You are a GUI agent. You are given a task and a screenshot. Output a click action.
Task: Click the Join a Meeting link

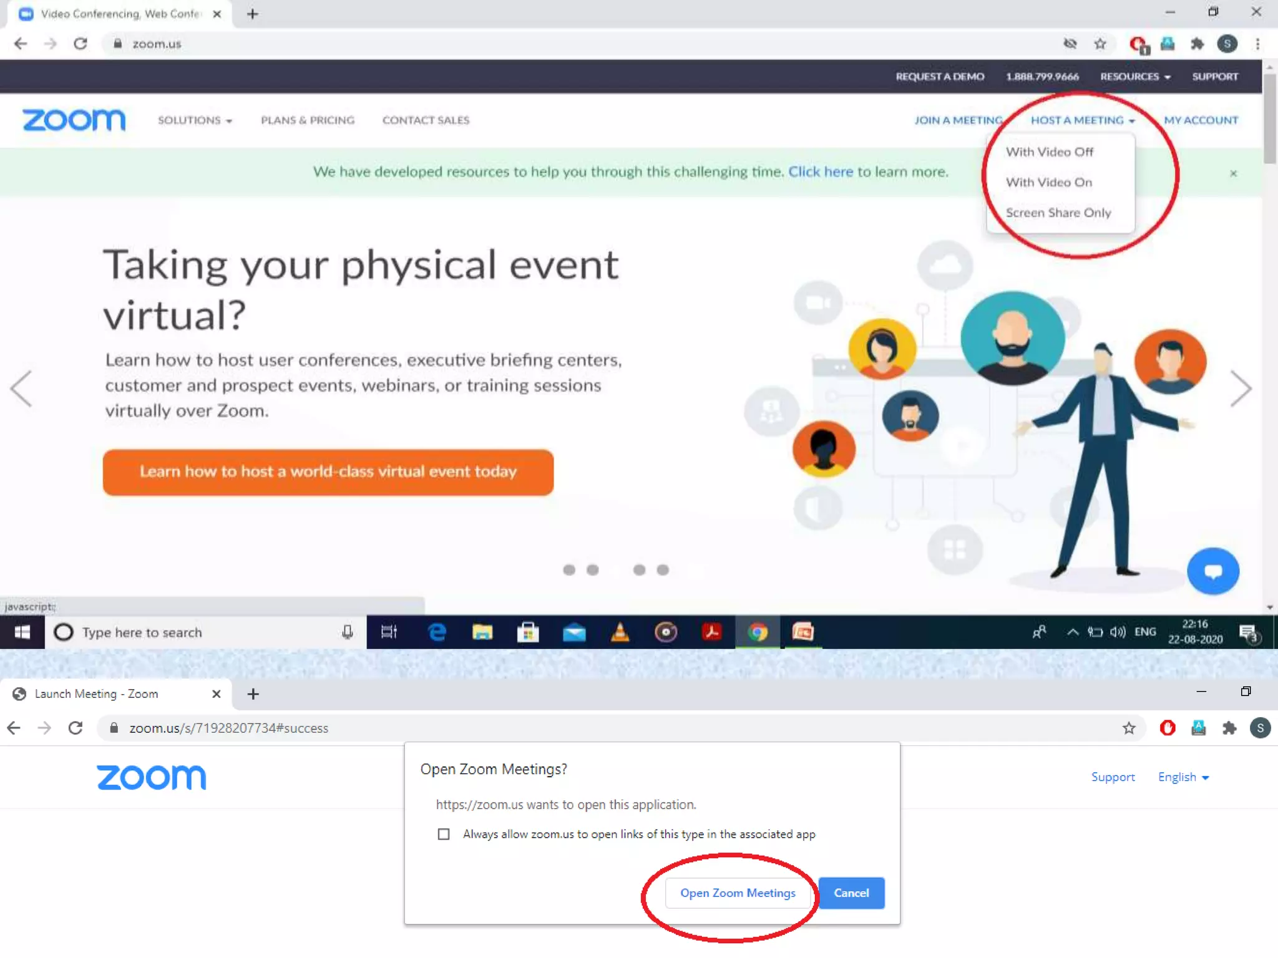point(958,120)
